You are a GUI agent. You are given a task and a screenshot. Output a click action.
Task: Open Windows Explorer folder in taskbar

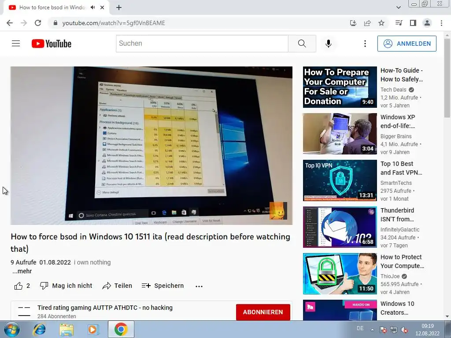67,330
